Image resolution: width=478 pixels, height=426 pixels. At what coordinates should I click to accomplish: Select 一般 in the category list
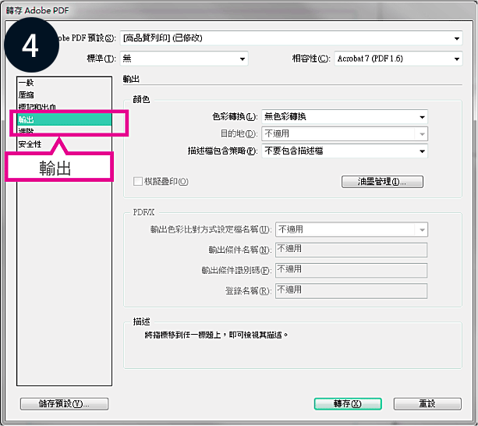64,83
